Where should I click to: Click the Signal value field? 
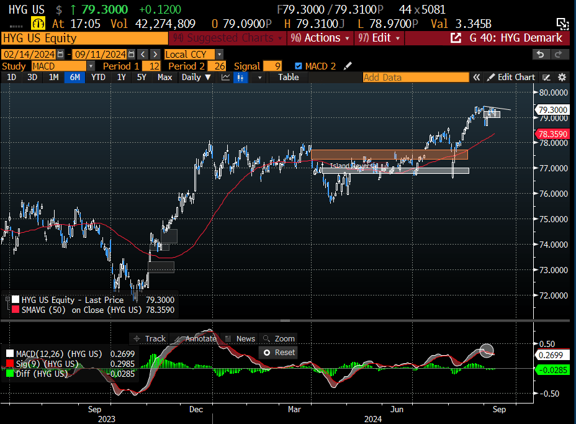pos(272,66)
